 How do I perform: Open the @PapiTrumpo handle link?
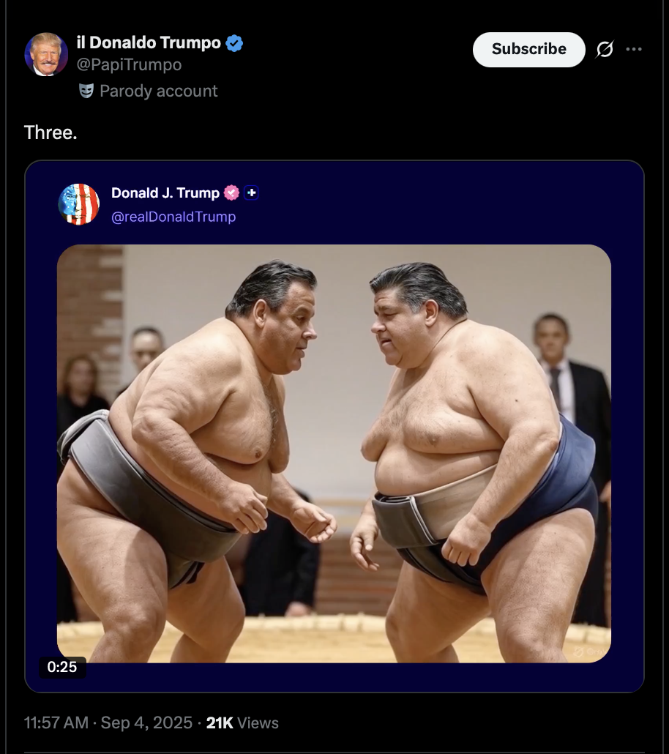coord(129,64)
